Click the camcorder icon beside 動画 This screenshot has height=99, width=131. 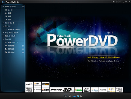pos(6,13)
